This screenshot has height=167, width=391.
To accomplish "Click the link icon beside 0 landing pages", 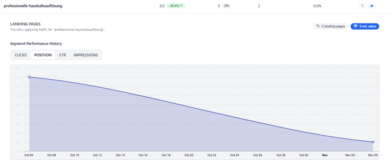I will tap(318, 26).
